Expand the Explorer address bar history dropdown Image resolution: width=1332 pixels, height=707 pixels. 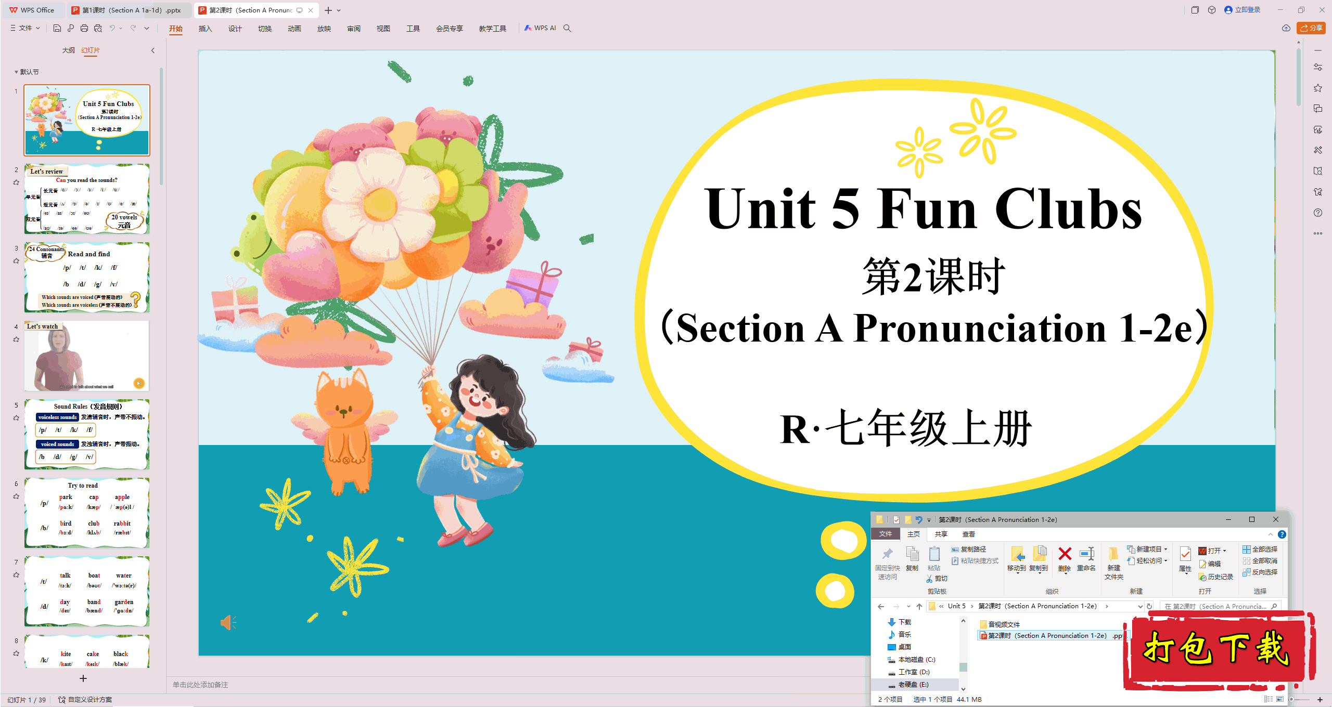(x=1140, y=606)
